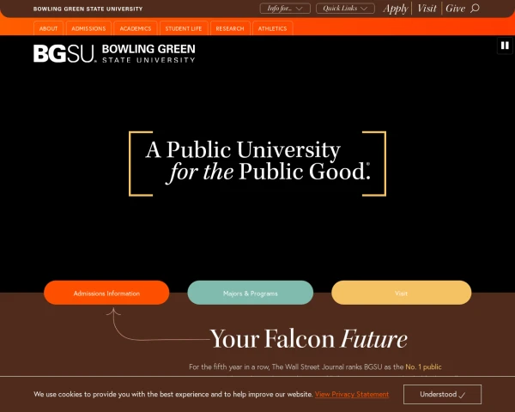Screen dimensions: 515x412
Task: Open Admissions Information orange button
Action: coord(106,293)
